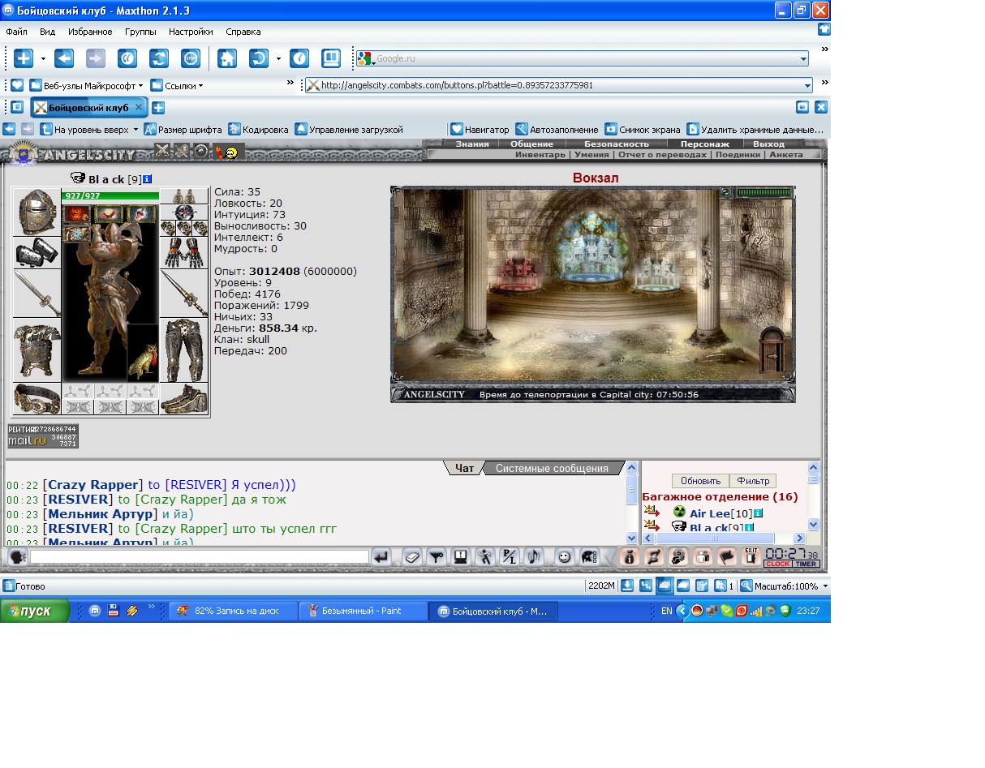This screenshot has width=985, height=768.
Task: Open the Поединки link
Action: tap(738, 154)
